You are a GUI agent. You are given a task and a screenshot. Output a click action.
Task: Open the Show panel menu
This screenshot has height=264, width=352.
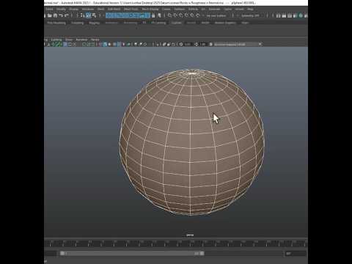pyautogui.click(x=69, y=40)
